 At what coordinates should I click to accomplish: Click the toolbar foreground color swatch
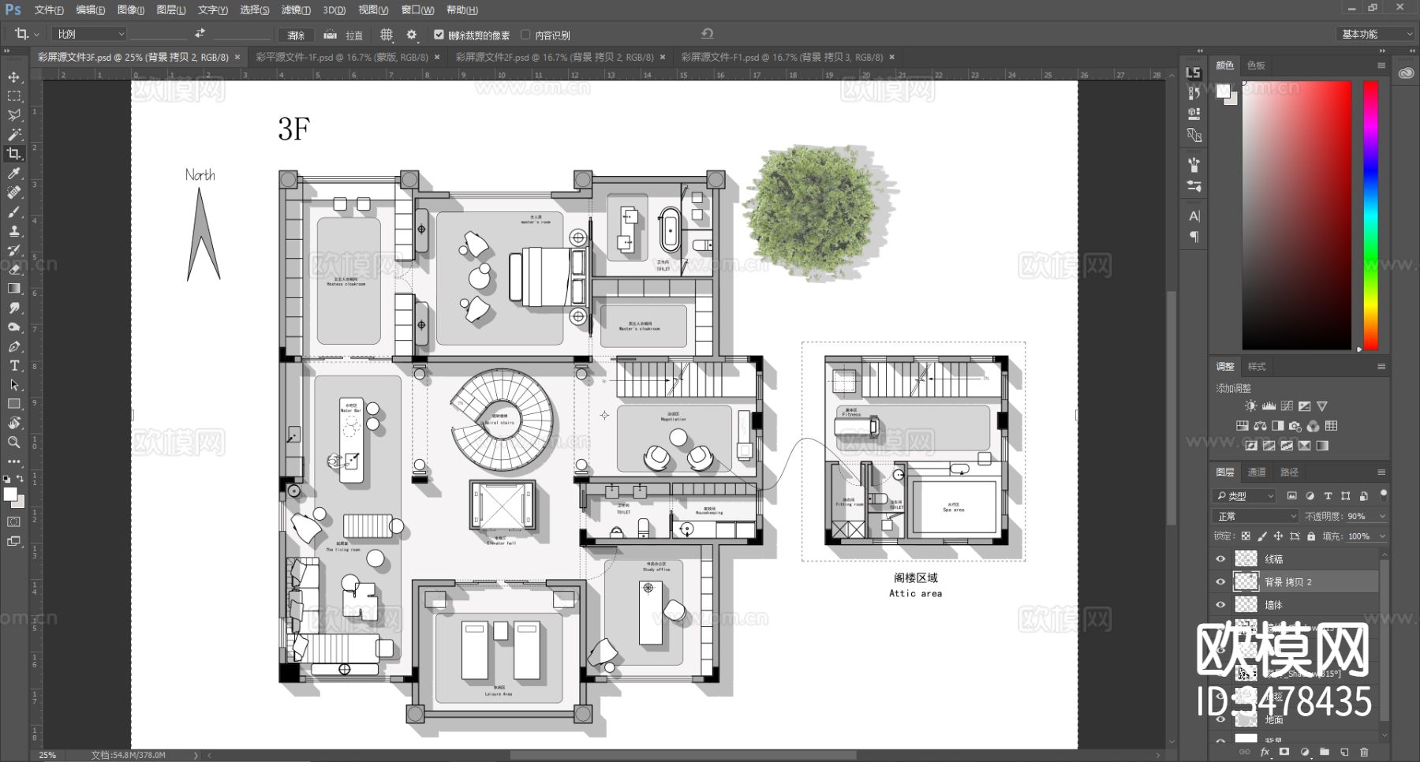pyautogui.click(x=10, y=494)
